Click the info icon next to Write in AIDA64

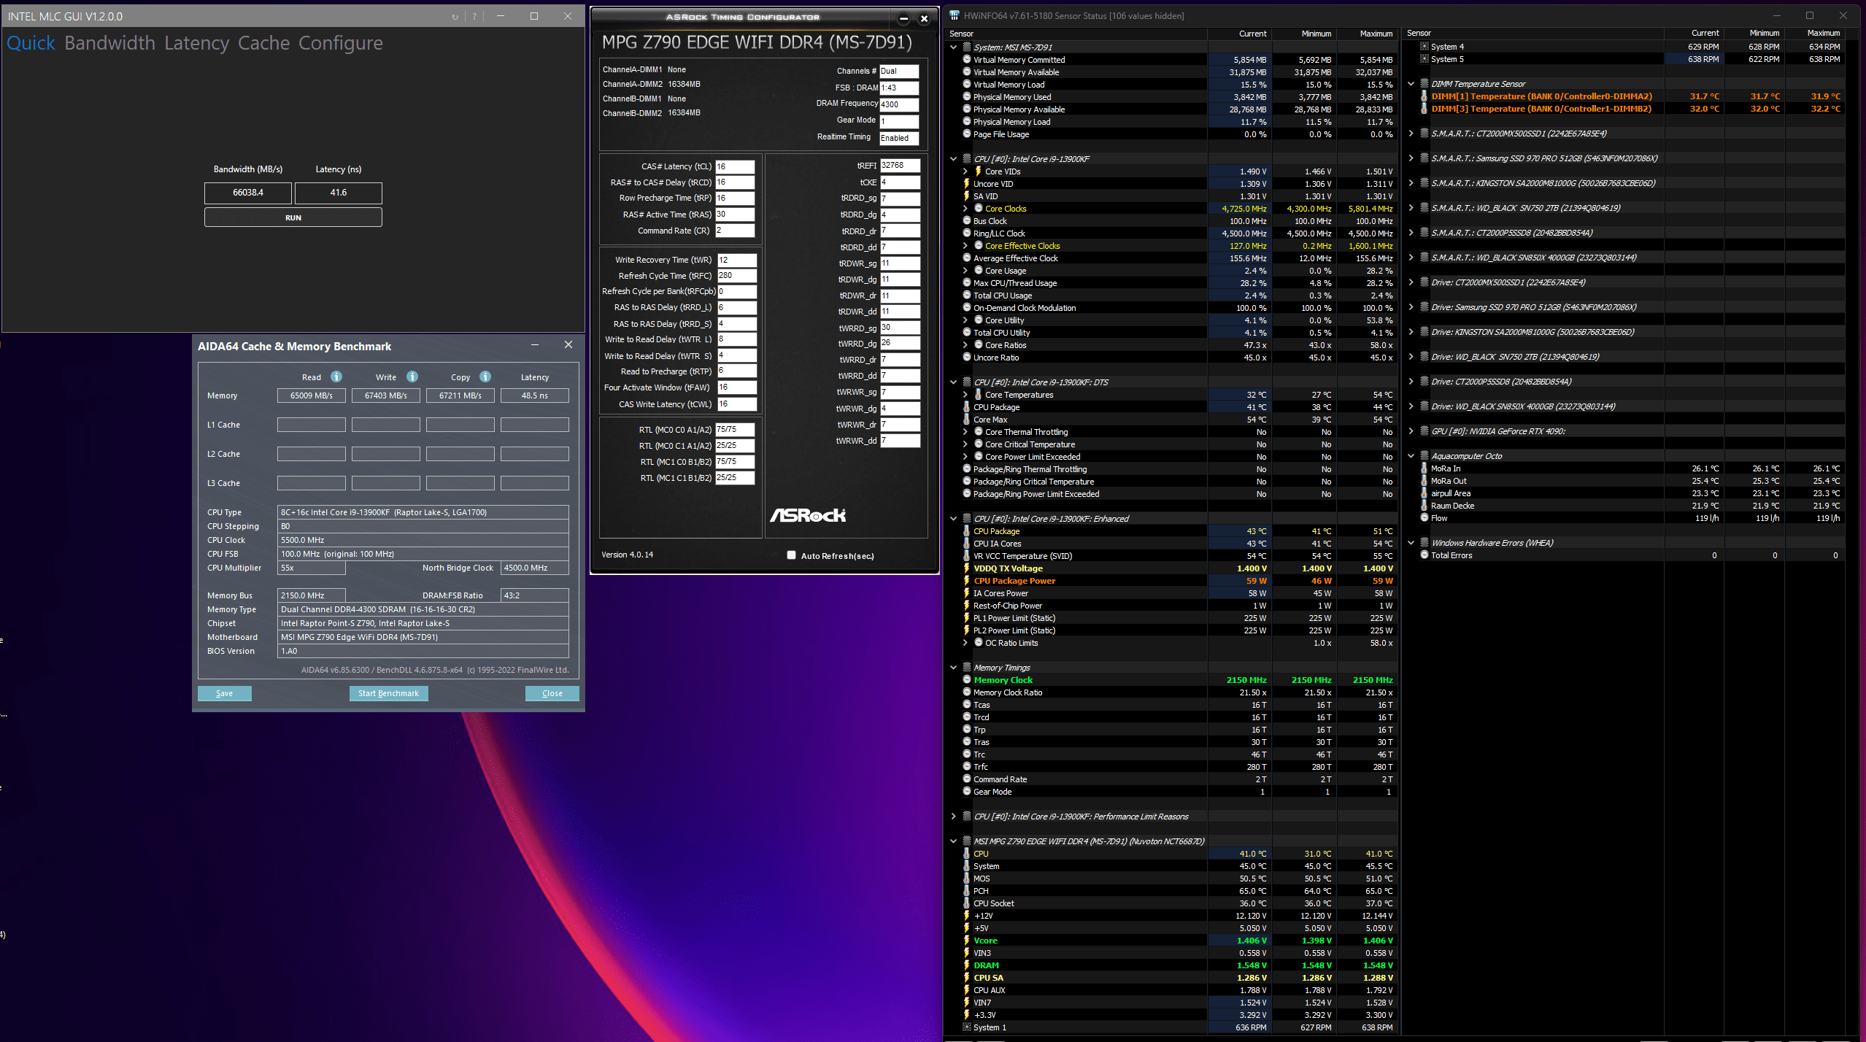pyautogui.click(x=412, y=377)
